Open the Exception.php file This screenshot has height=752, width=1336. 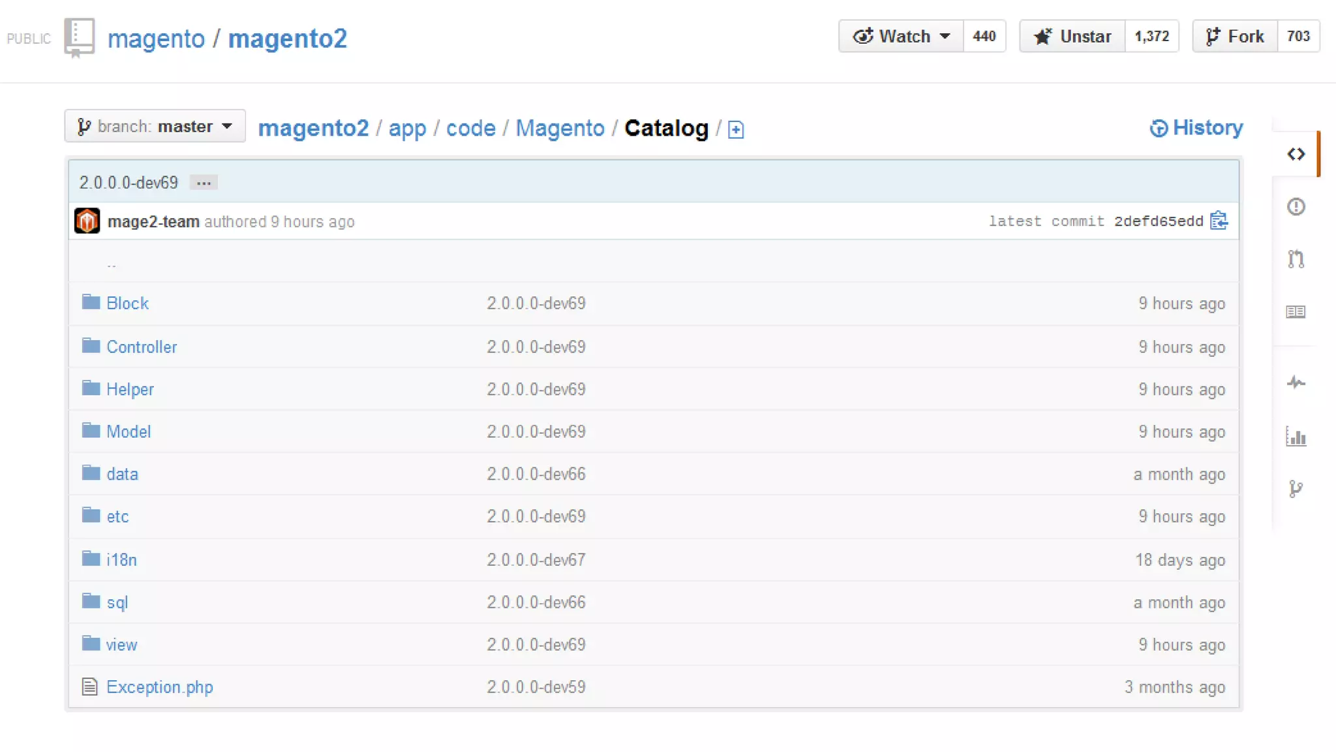click(159, 687)
